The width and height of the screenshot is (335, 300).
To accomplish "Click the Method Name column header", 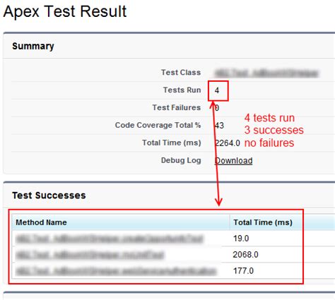I will click(x=41, y=222).
